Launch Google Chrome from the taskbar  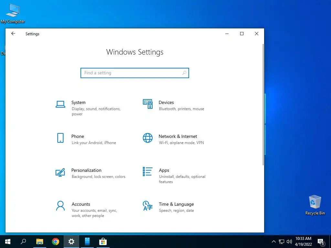point(56,242)
